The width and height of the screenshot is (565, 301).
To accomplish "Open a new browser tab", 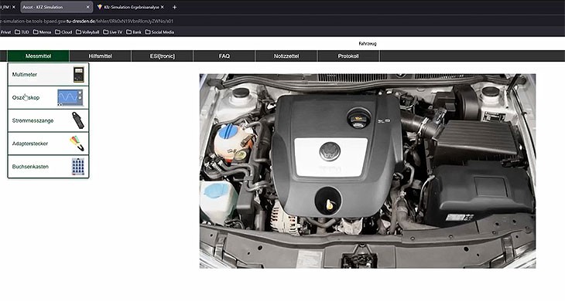I will coord(174,7).
